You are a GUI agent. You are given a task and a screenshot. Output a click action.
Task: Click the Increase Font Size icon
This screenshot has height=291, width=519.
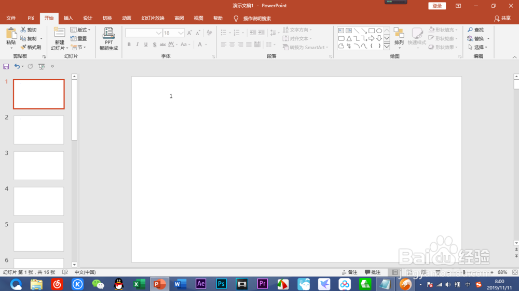[x=189, y=33]
